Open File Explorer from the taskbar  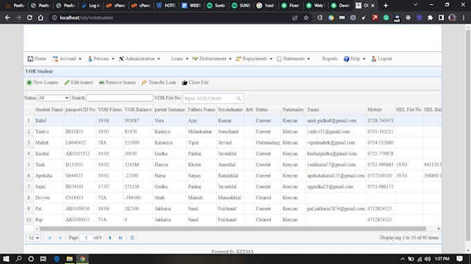point(69,259)
